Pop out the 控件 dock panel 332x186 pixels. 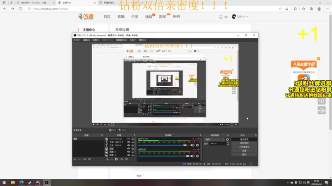256,135
